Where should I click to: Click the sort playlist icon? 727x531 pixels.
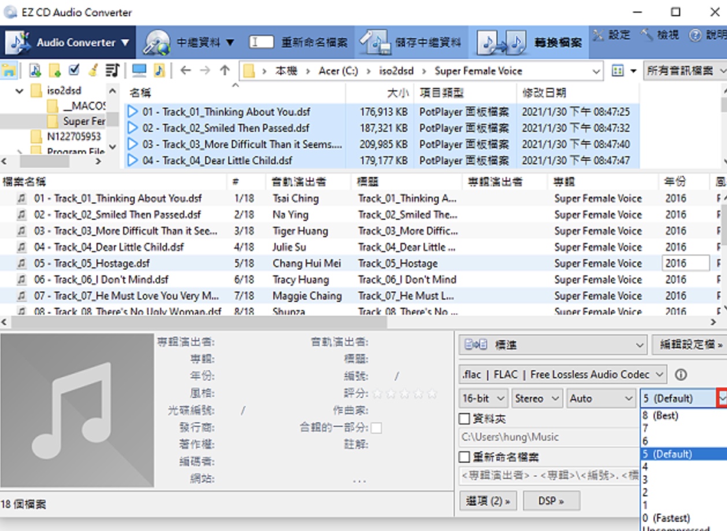113,71
